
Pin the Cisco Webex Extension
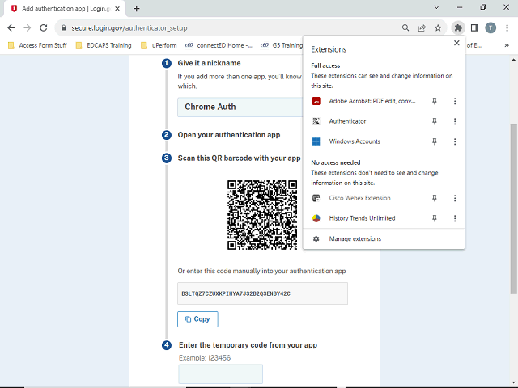coord(435,198)
